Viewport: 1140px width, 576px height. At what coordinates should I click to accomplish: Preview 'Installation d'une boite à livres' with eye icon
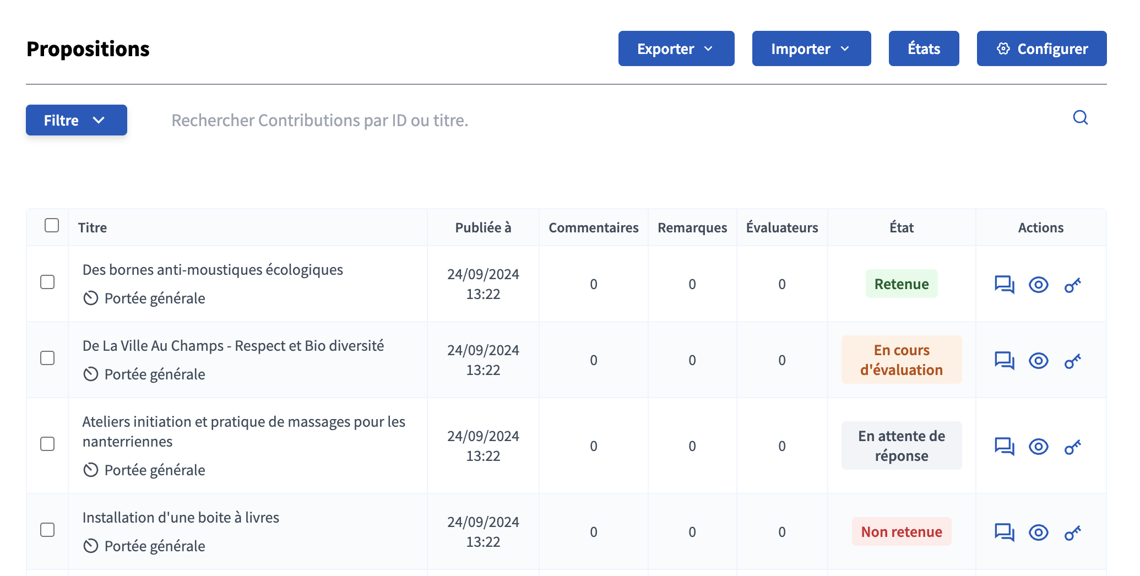[x=1039, y=532]
